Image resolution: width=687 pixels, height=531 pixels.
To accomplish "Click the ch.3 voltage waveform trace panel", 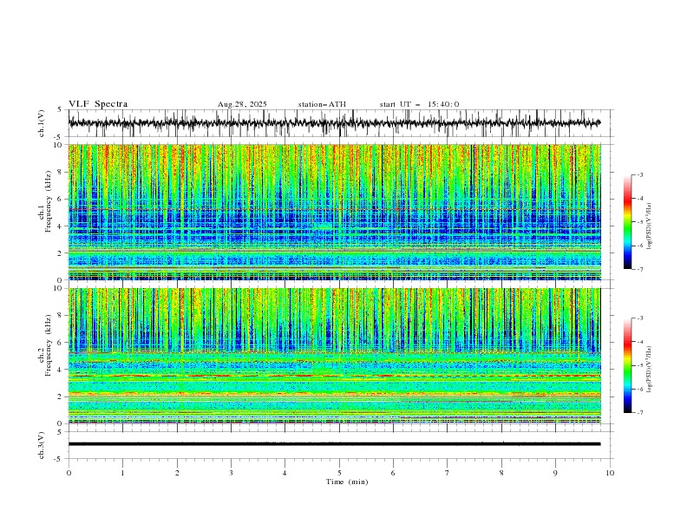I will [340, 445].
